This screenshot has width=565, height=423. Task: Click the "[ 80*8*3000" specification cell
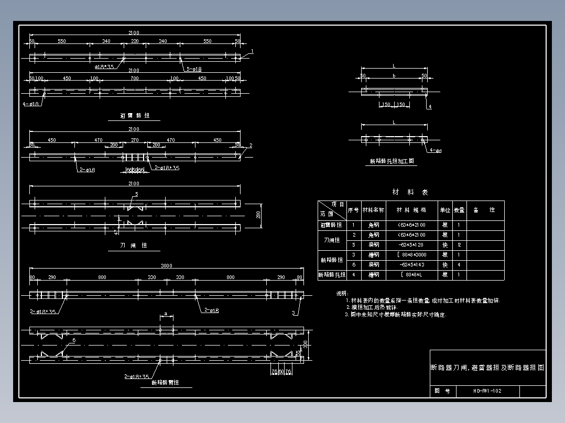411,255
